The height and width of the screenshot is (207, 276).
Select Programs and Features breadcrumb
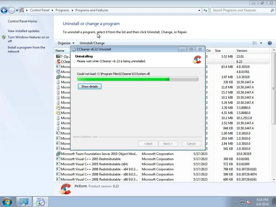tap(92, 10)
